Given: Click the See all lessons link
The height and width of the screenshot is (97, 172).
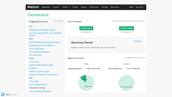Looking at the screenshot, I should pos(59,21).
